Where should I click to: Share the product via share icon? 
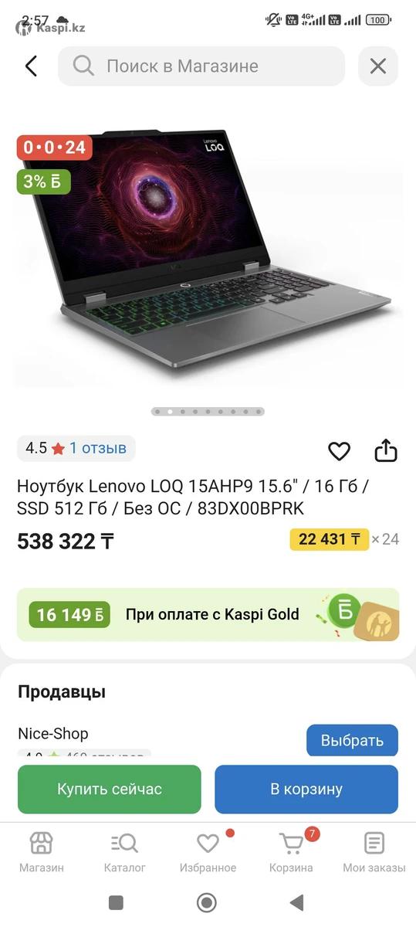coord(386,450)
